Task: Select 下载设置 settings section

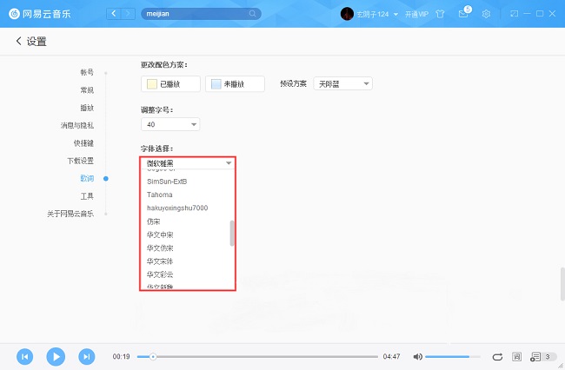Action: pyautogui.click(x=80, y=161)
